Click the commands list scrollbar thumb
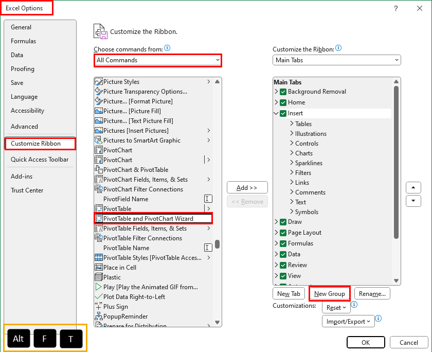The width and height of the screenshot is (432, 352). [x=217, y=244]
